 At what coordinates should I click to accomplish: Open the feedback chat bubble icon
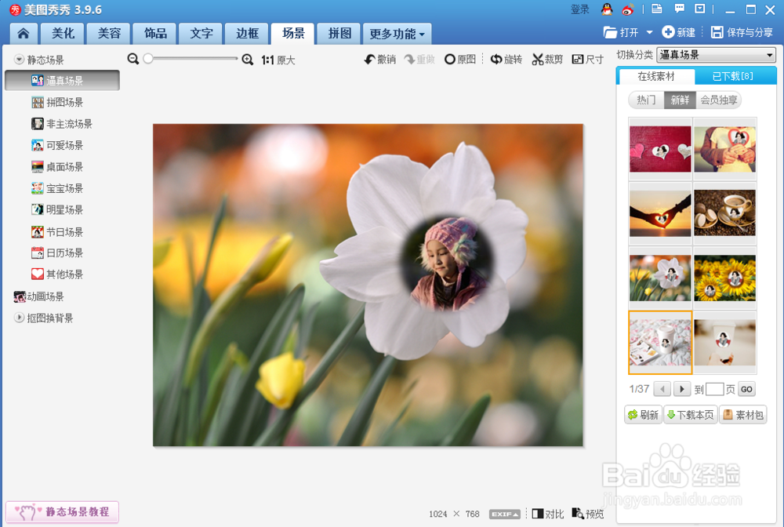[679, 9]
